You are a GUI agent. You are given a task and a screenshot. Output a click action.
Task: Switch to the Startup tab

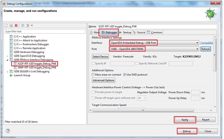point(125,32)
